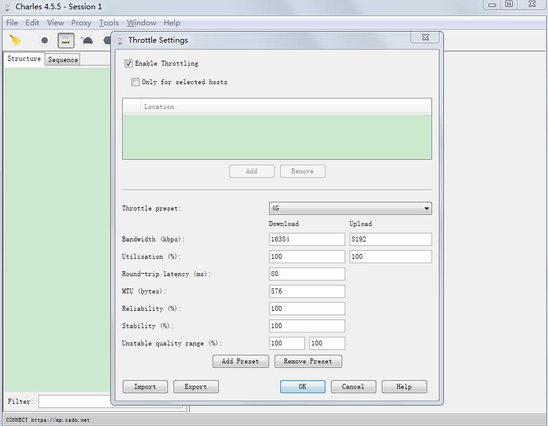Open the File menu
The image size is (548, 426).
[x=12, y=23]
